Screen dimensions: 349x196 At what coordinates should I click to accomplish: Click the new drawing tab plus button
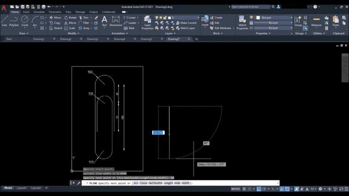tap(196, 39)
